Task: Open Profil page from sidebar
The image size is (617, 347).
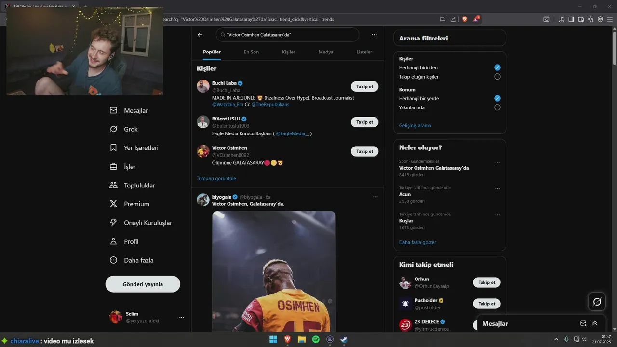Action: [124, 241]
